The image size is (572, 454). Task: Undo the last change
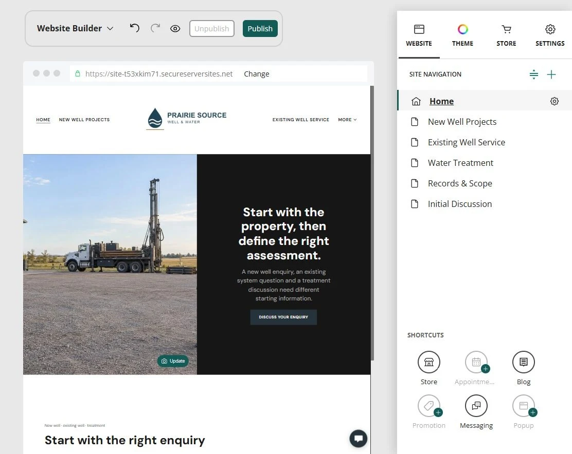[x=135, y=28]
